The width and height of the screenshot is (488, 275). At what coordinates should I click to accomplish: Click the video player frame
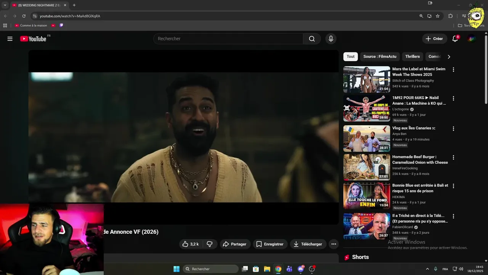183,137
